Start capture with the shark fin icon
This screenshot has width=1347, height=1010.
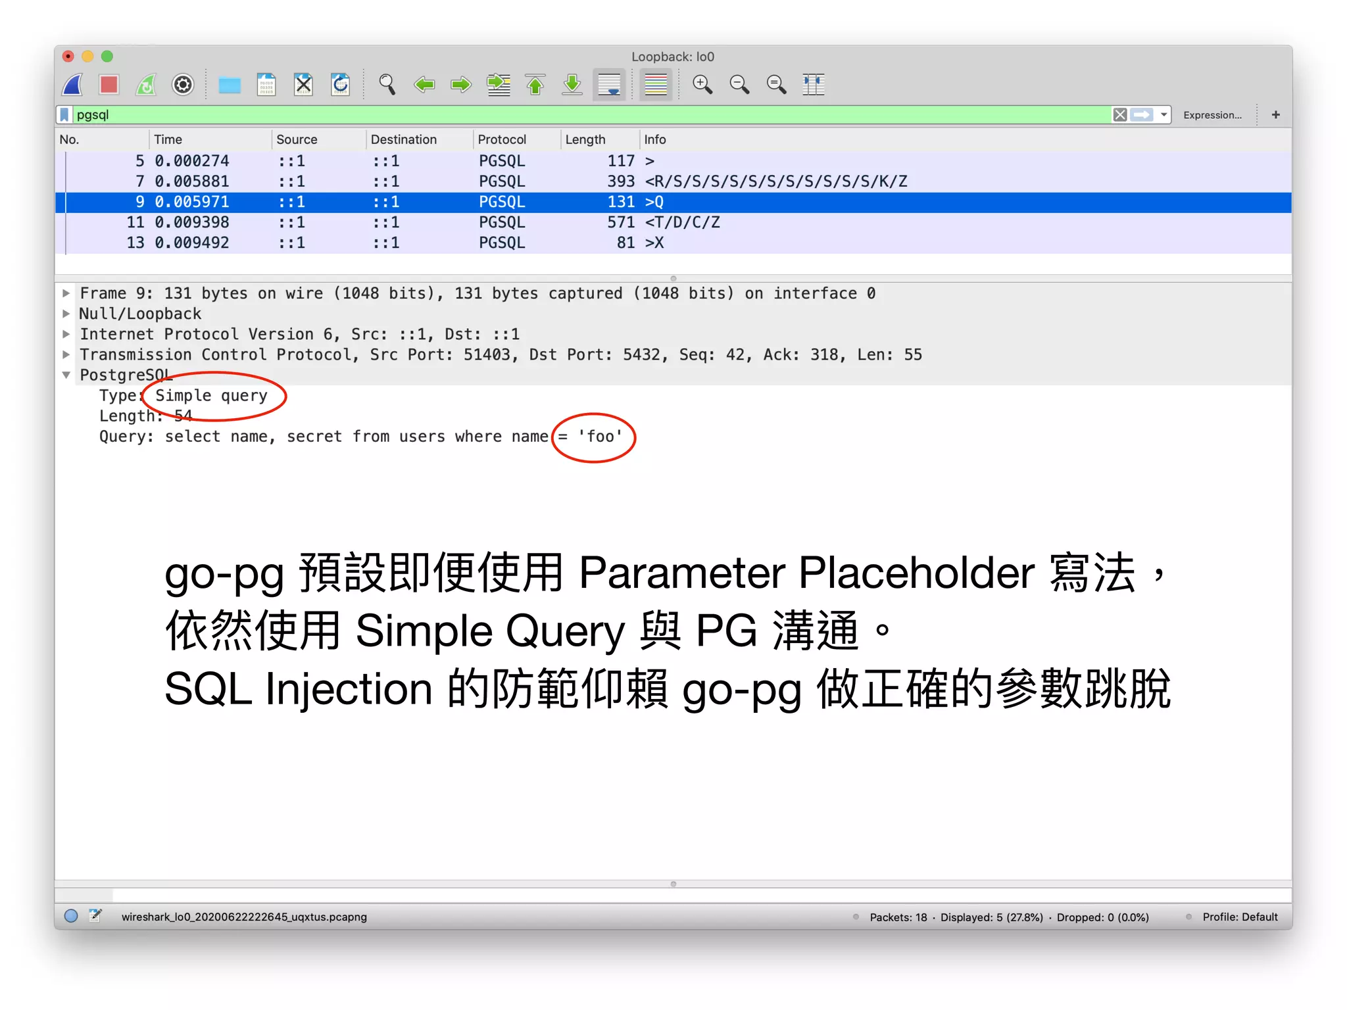pos(73,84)
